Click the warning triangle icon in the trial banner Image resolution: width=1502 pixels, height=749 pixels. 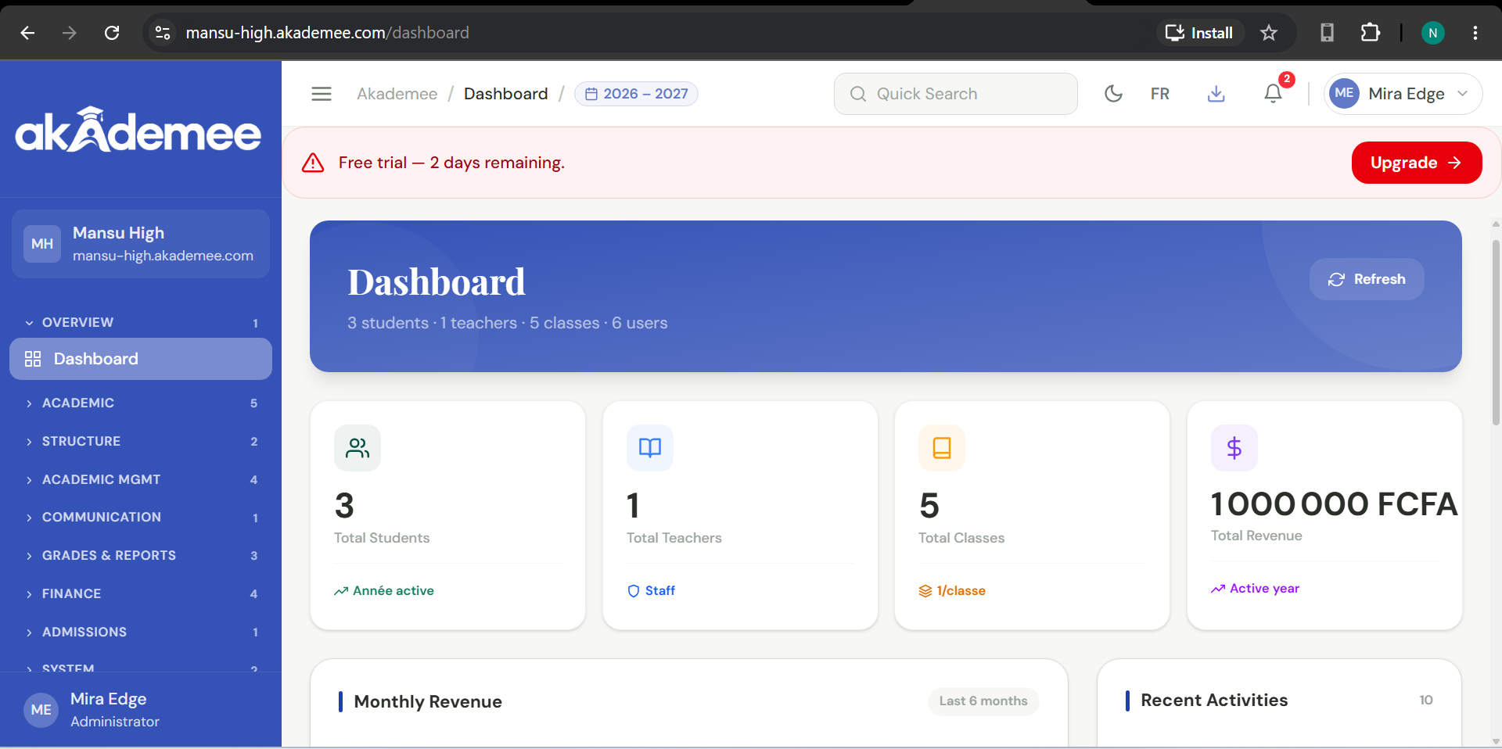click(x=313, y=163)
